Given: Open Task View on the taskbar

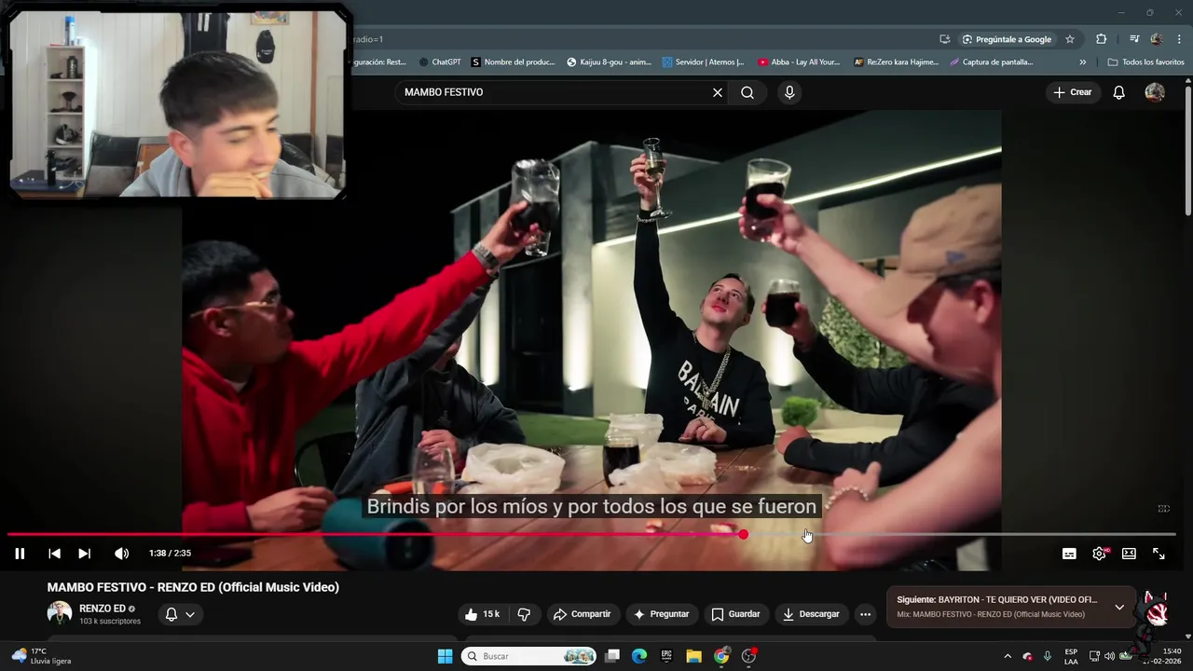Looking at the screenshot, I should coord(612,656).
